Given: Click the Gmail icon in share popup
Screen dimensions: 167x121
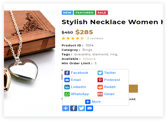Looking at the screenshot, I should (x=100, y=94).
